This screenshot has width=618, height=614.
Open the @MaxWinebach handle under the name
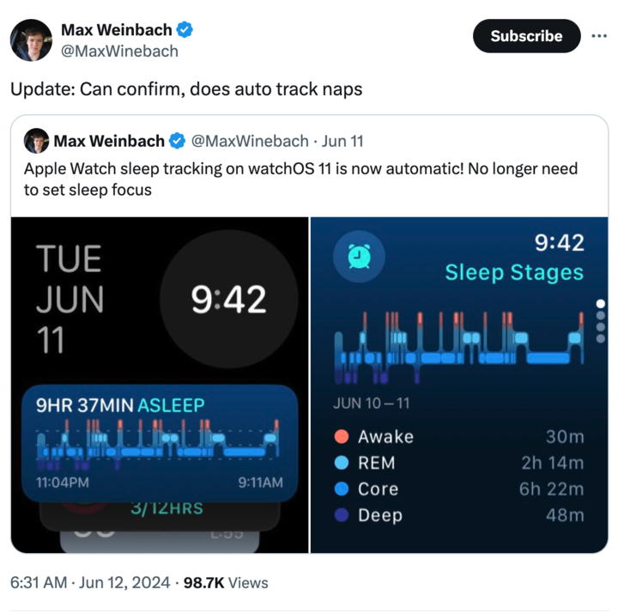[x=119, y=52]
